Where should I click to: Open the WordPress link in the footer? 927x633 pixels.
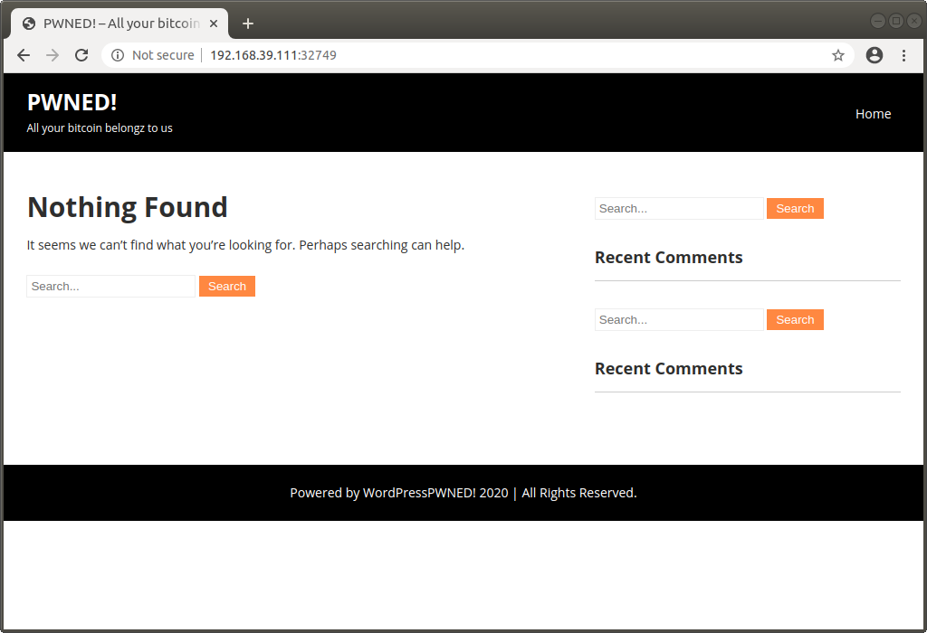(x=398, y=493)
